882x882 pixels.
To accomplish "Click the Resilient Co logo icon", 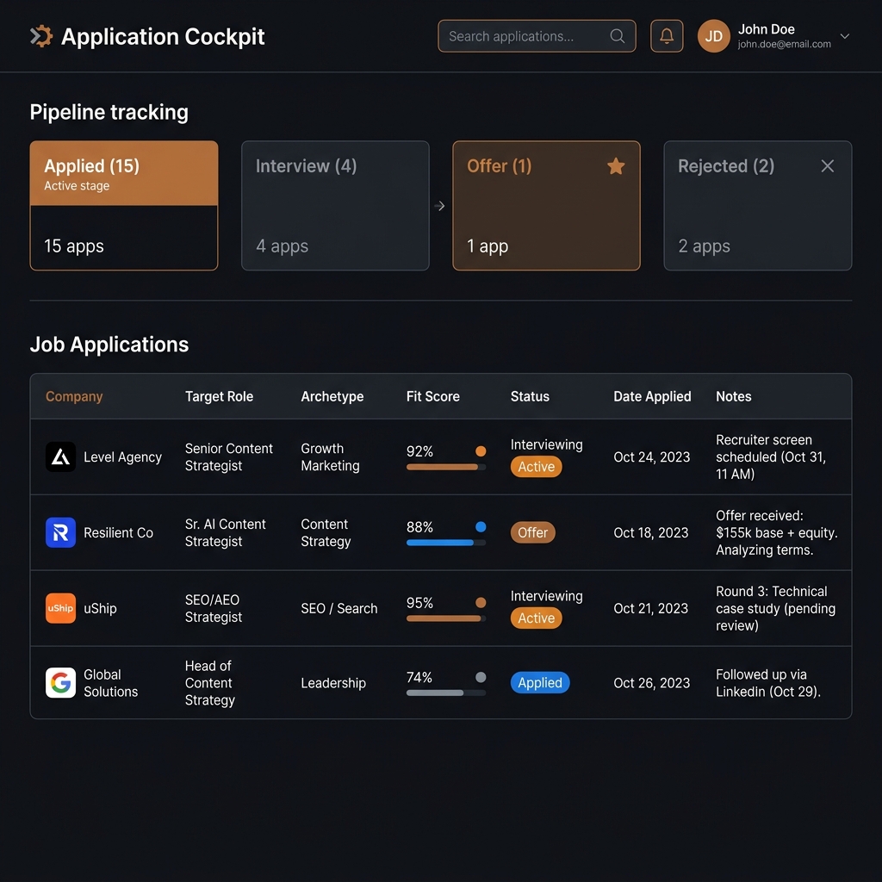I will (61, 532).
